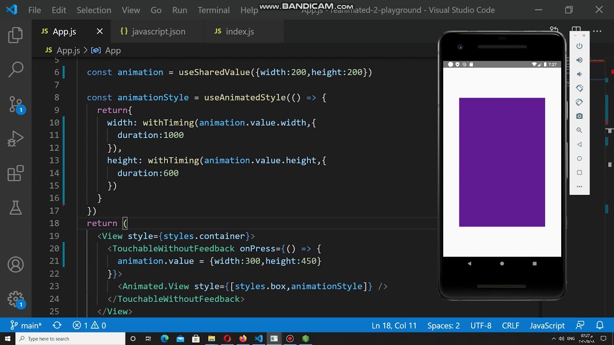Change line endings via CRLF
614x345 pixels.
pyautogui.click(x=511, y=325)
